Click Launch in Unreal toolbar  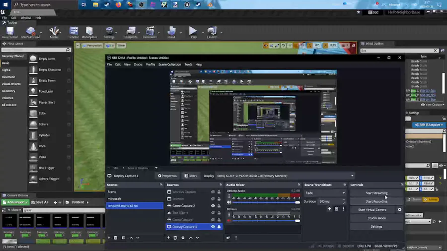pos(212,32)
